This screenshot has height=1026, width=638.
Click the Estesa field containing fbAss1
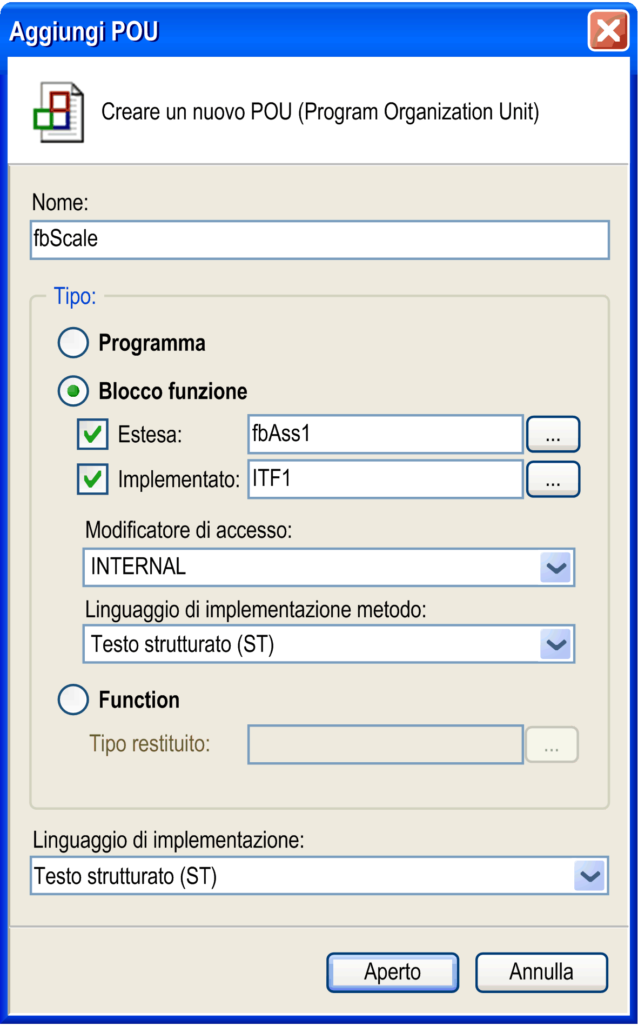coord(386,434)
